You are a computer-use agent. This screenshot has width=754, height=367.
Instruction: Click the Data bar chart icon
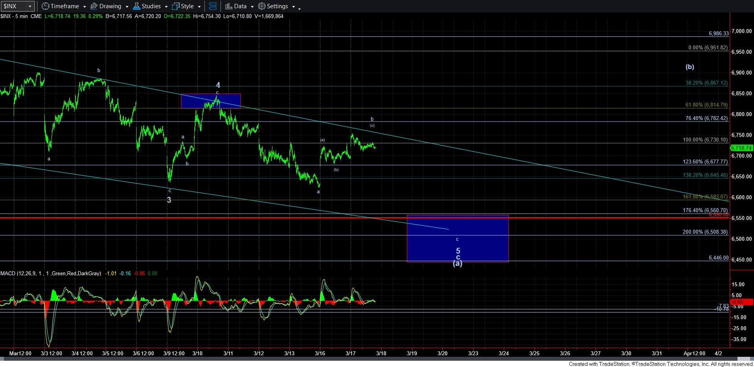[229, 6]
